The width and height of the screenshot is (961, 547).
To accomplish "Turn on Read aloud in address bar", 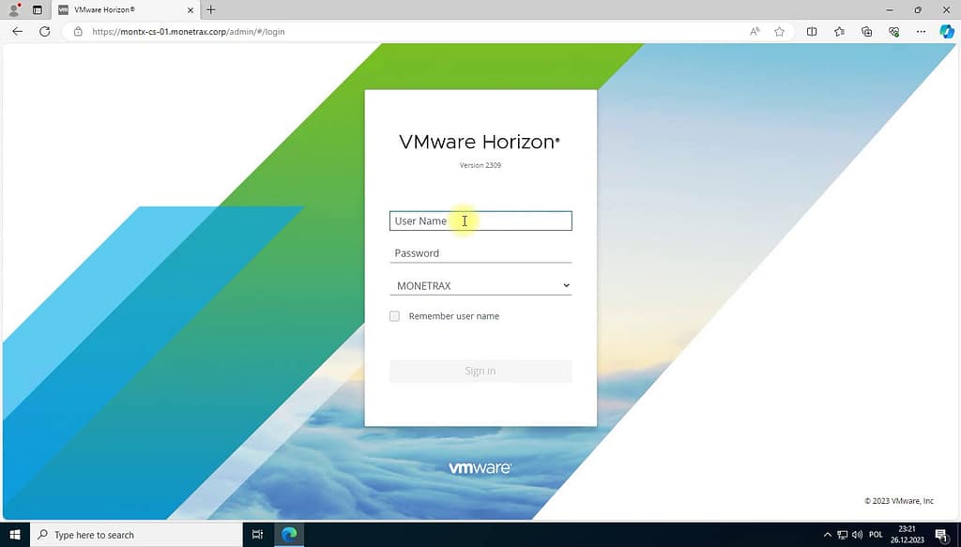I will click(755, 32).
